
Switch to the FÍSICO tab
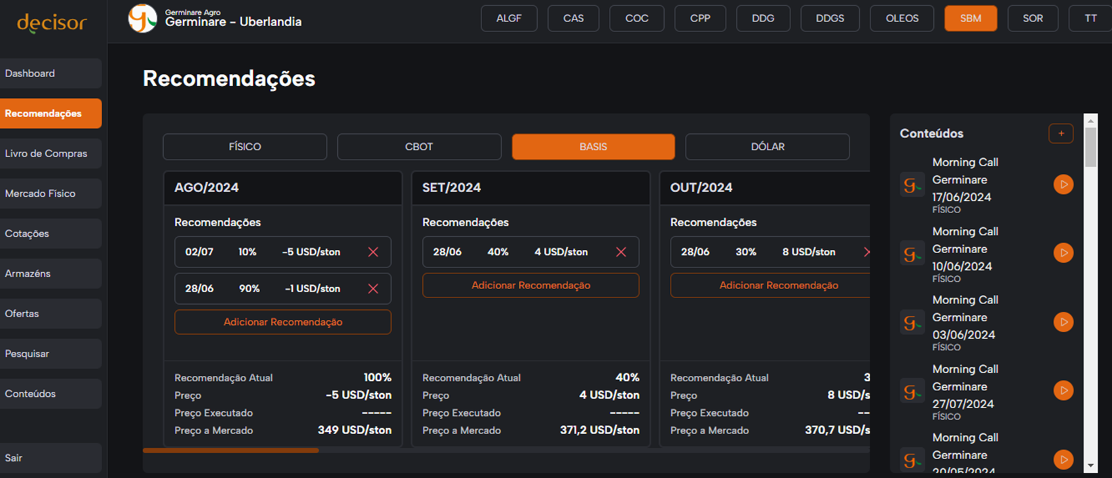[x=245, y=146]
